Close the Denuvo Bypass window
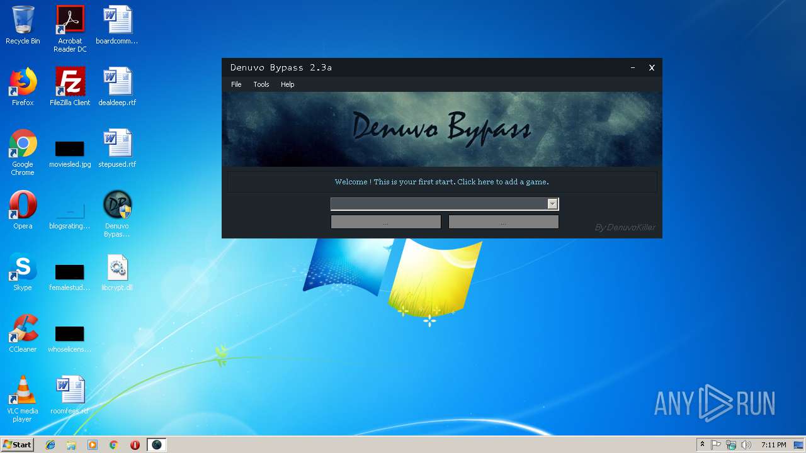806x453 pixels. click(x=652, y=67)
